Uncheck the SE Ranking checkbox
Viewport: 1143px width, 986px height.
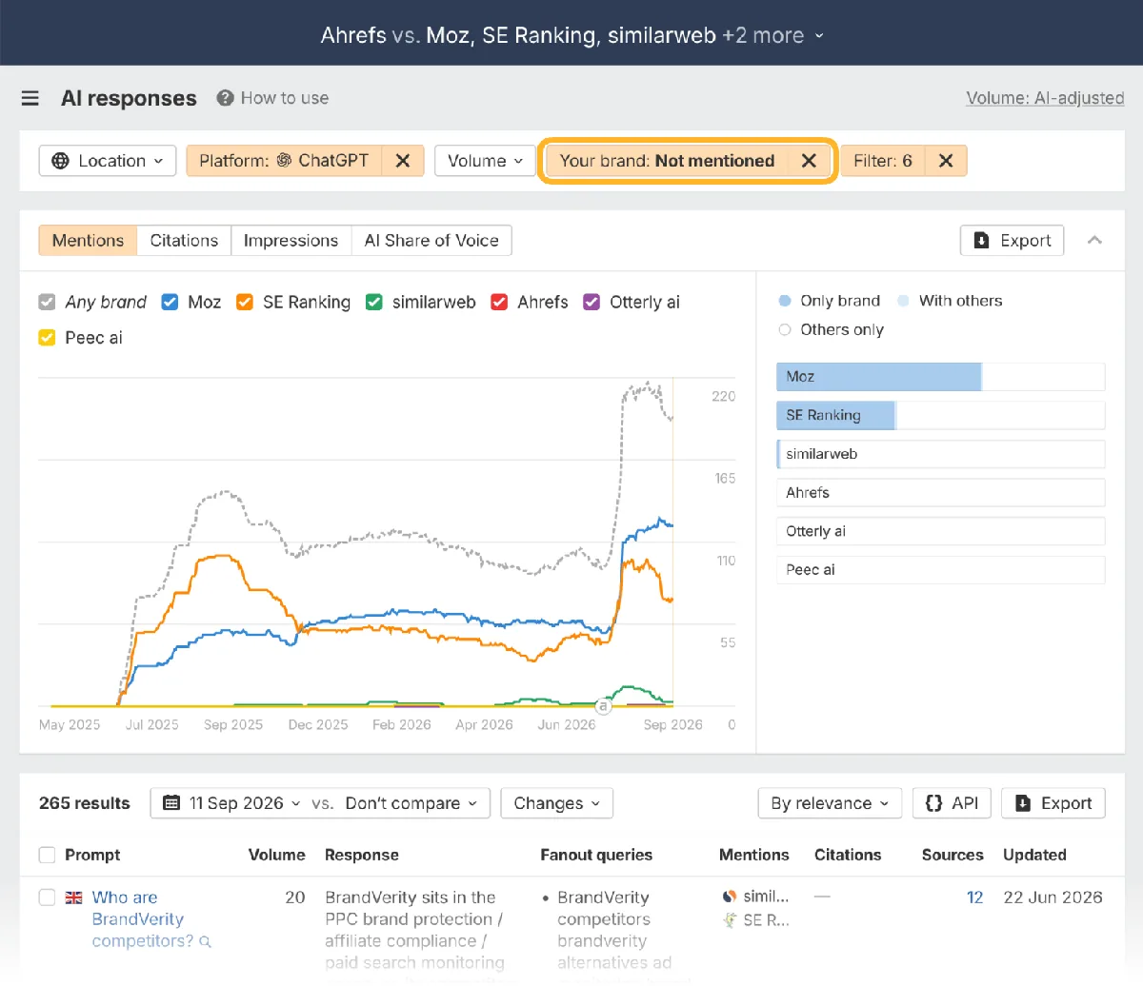tap(245, 302)
